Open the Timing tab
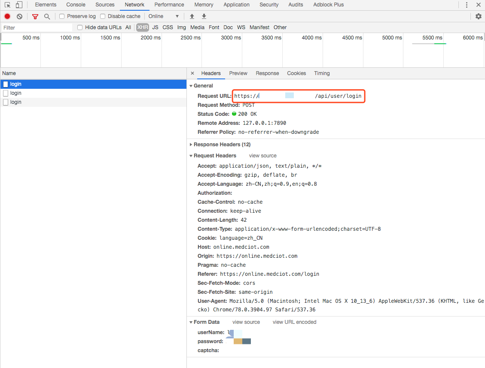Image resolution: width=485 pixels, height=368 pixels. coord(322,73)
